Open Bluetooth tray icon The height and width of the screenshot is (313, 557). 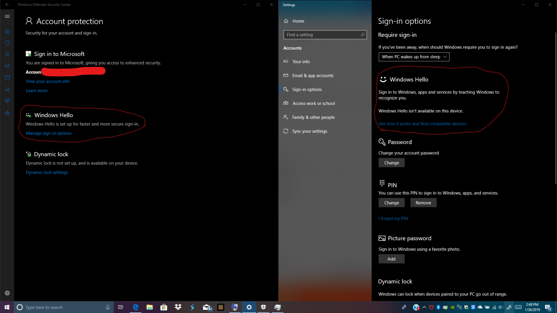[438, 307]
